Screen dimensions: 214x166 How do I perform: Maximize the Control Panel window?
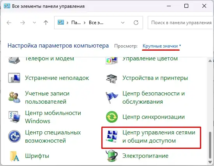click(186, 6)
